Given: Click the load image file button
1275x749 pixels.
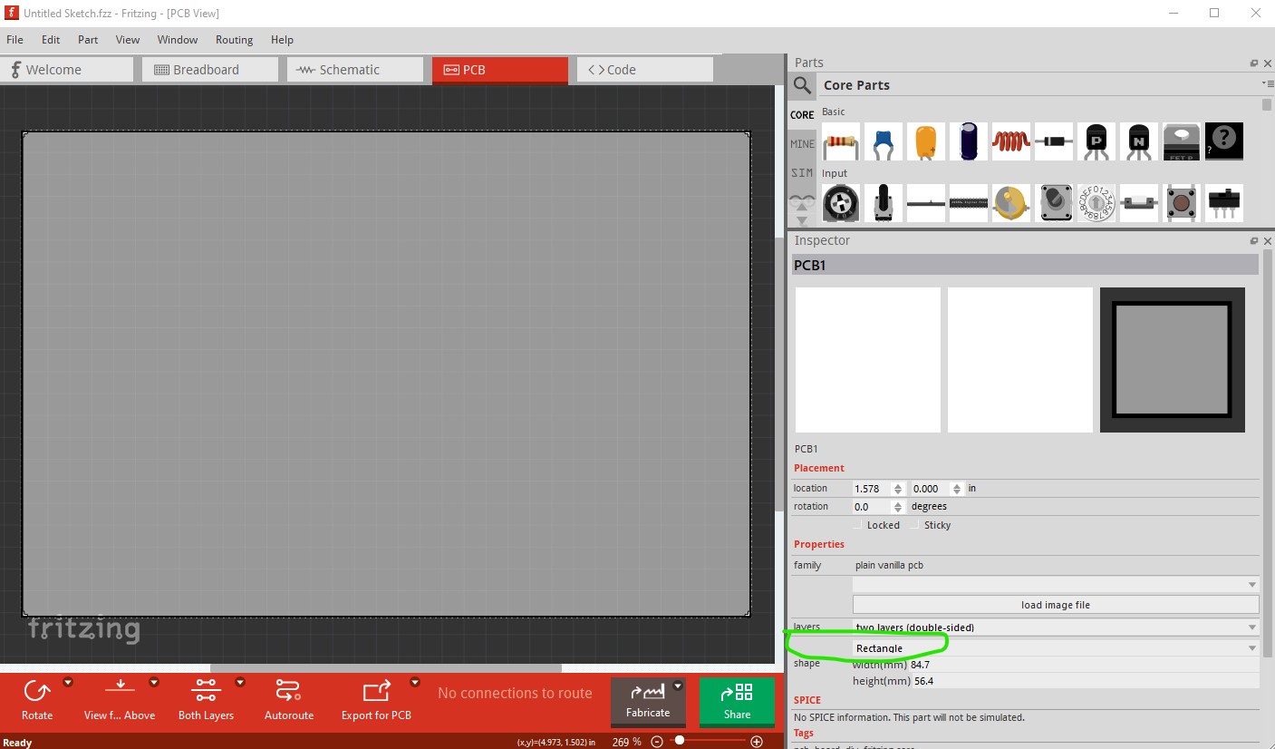Looking at the screenshot, I should click(1056, 605).
